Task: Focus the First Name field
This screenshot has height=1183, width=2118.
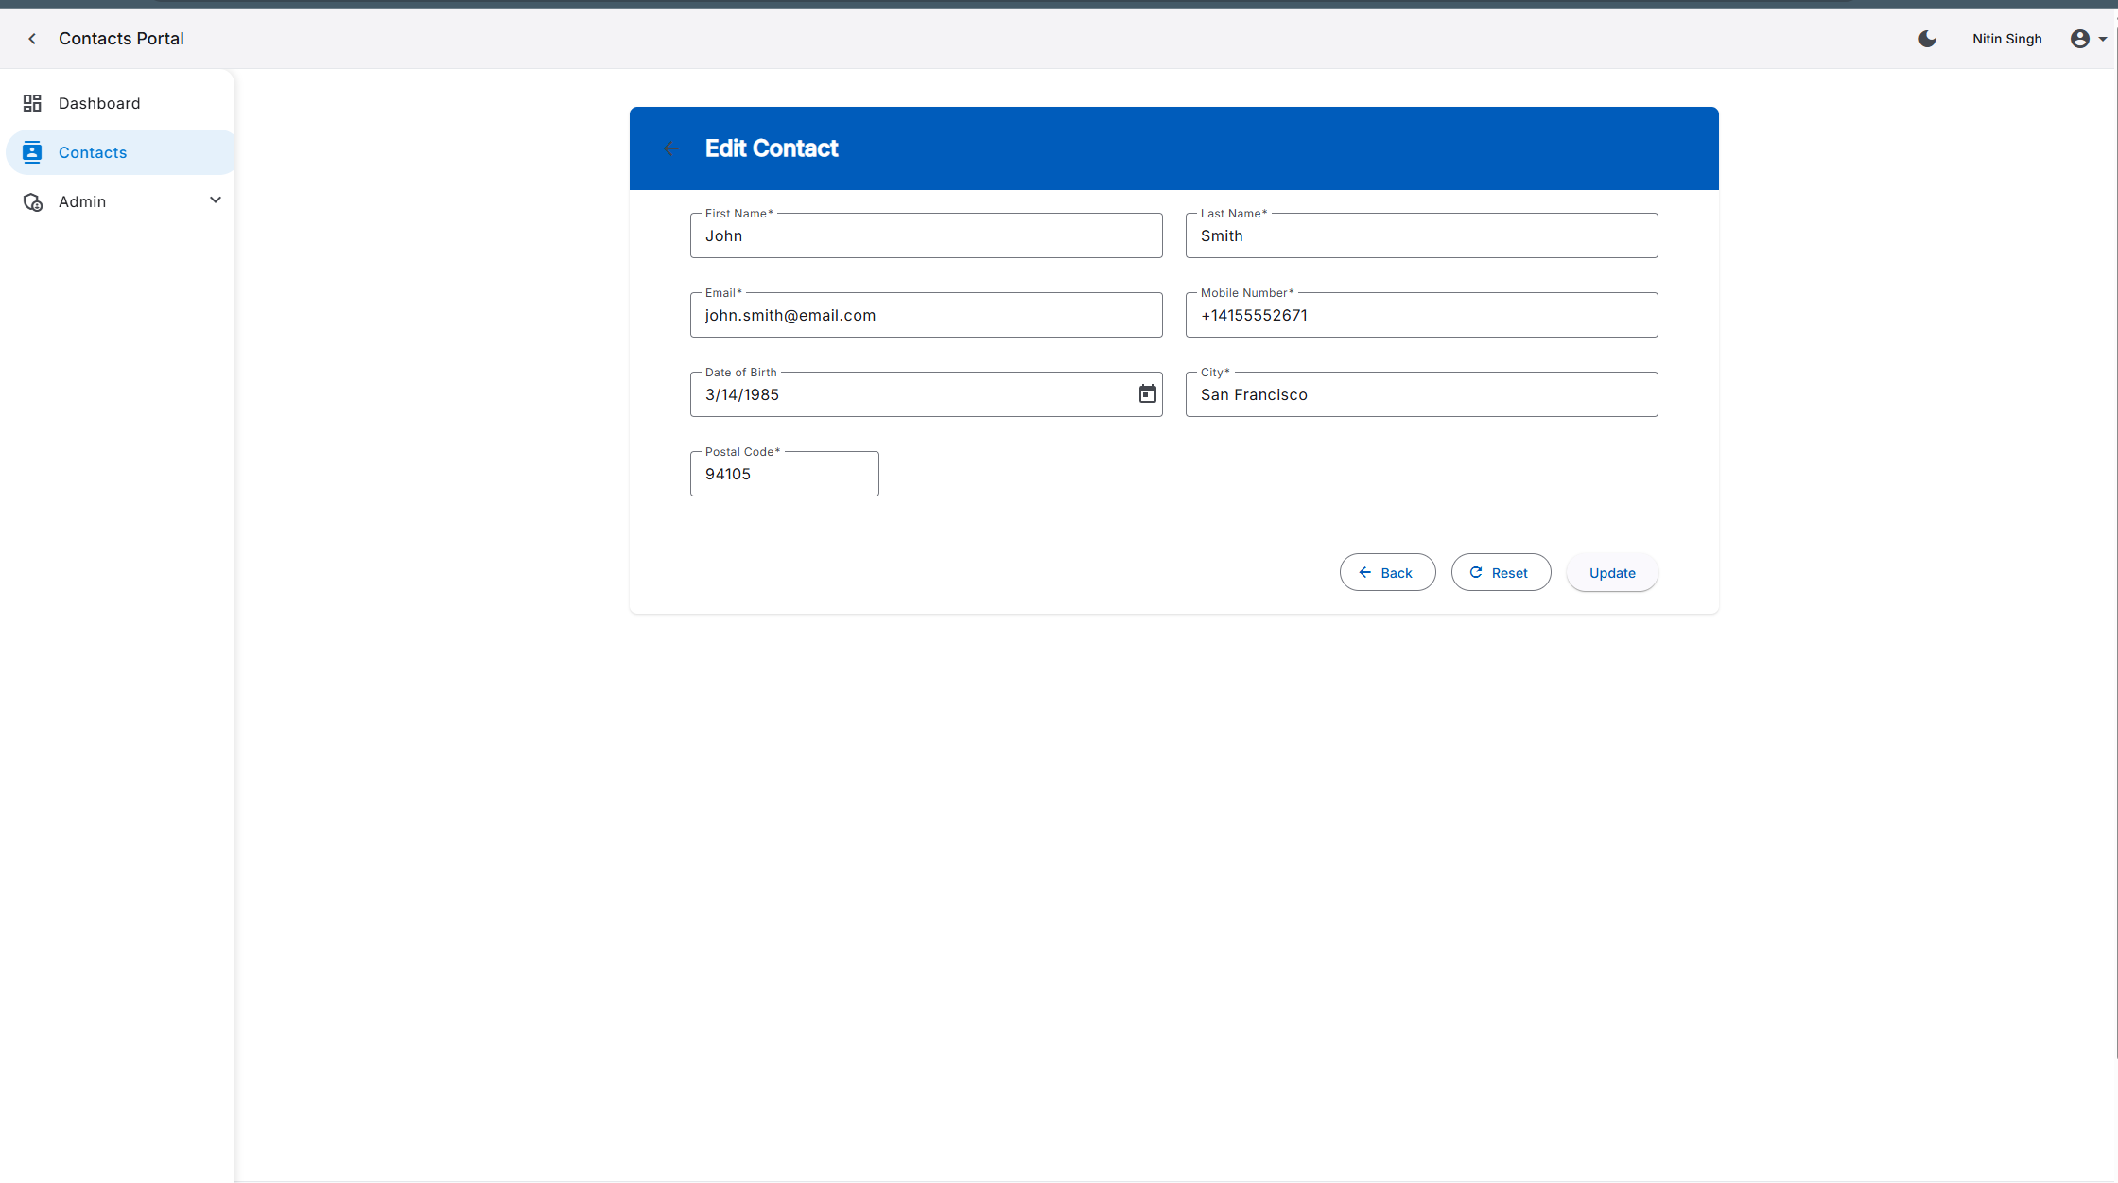Action: (x=926, y=235)
